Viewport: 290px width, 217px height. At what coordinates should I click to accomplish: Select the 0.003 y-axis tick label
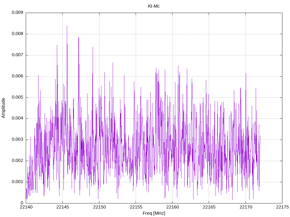pyautogui.click(x=17, y=140)
